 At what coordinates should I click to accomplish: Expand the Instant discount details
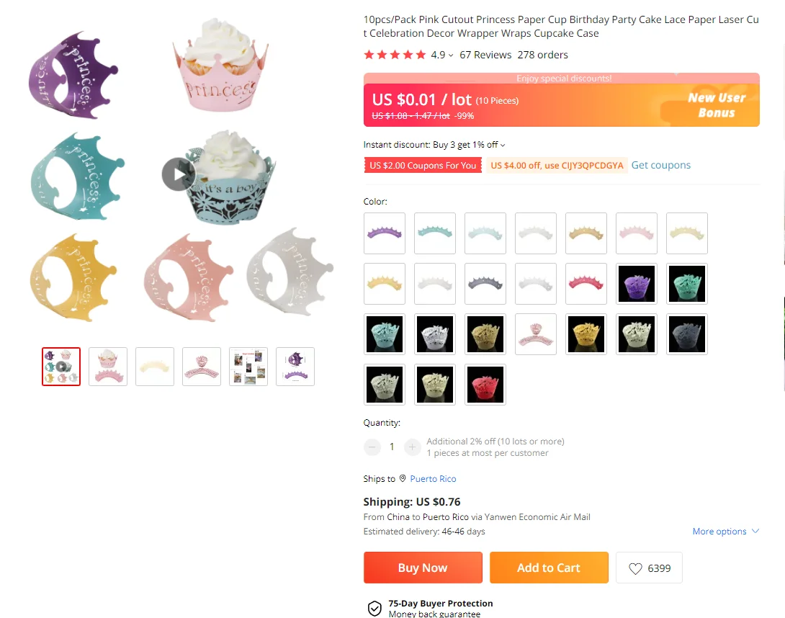pos(503,145)
